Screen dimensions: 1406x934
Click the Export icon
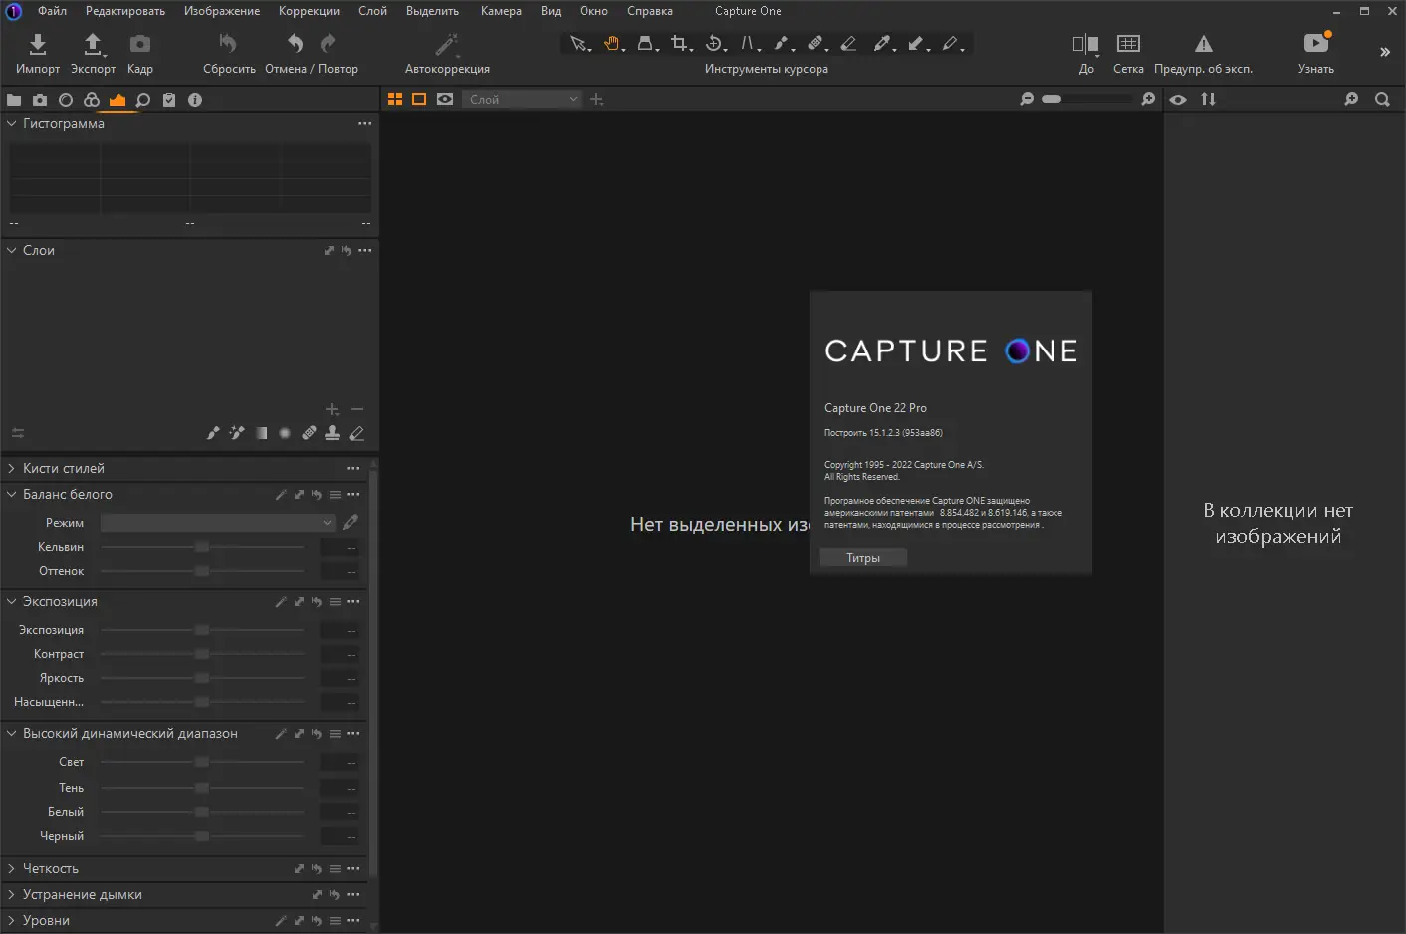click(92, 45)
